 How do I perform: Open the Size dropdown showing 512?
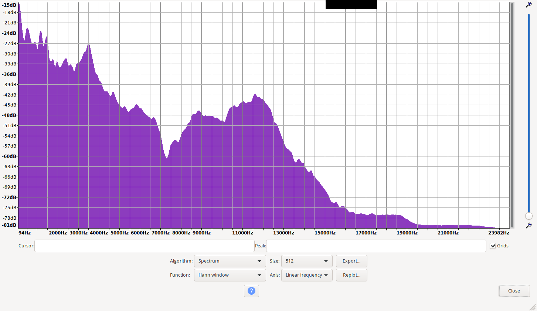tap(307, 261)
